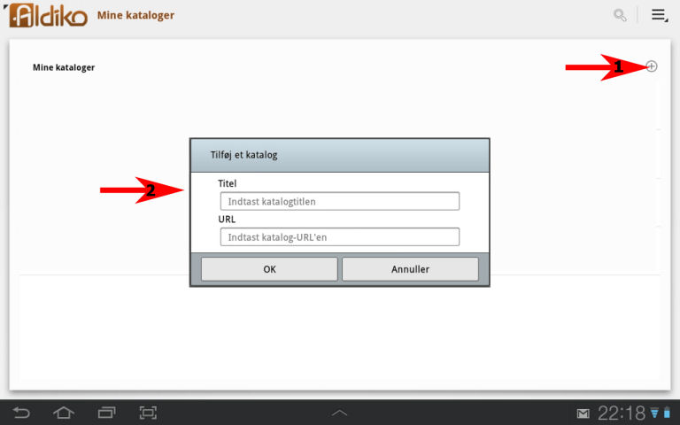Viewport: 680px width, 425px height.
Task: Open search with the magnifier icon
Action: [620, 15]
